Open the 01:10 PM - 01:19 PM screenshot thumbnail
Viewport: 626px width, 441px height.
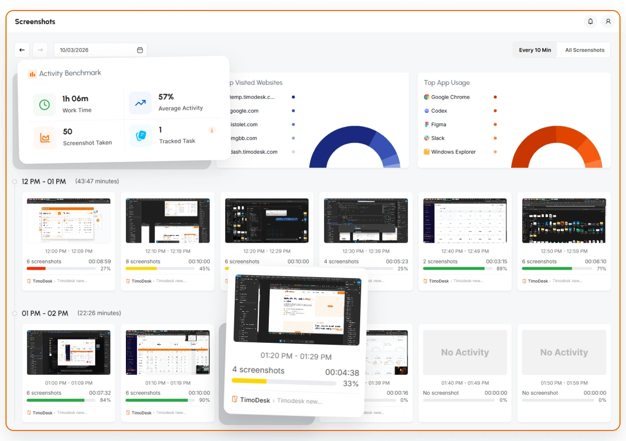(168, 352)
